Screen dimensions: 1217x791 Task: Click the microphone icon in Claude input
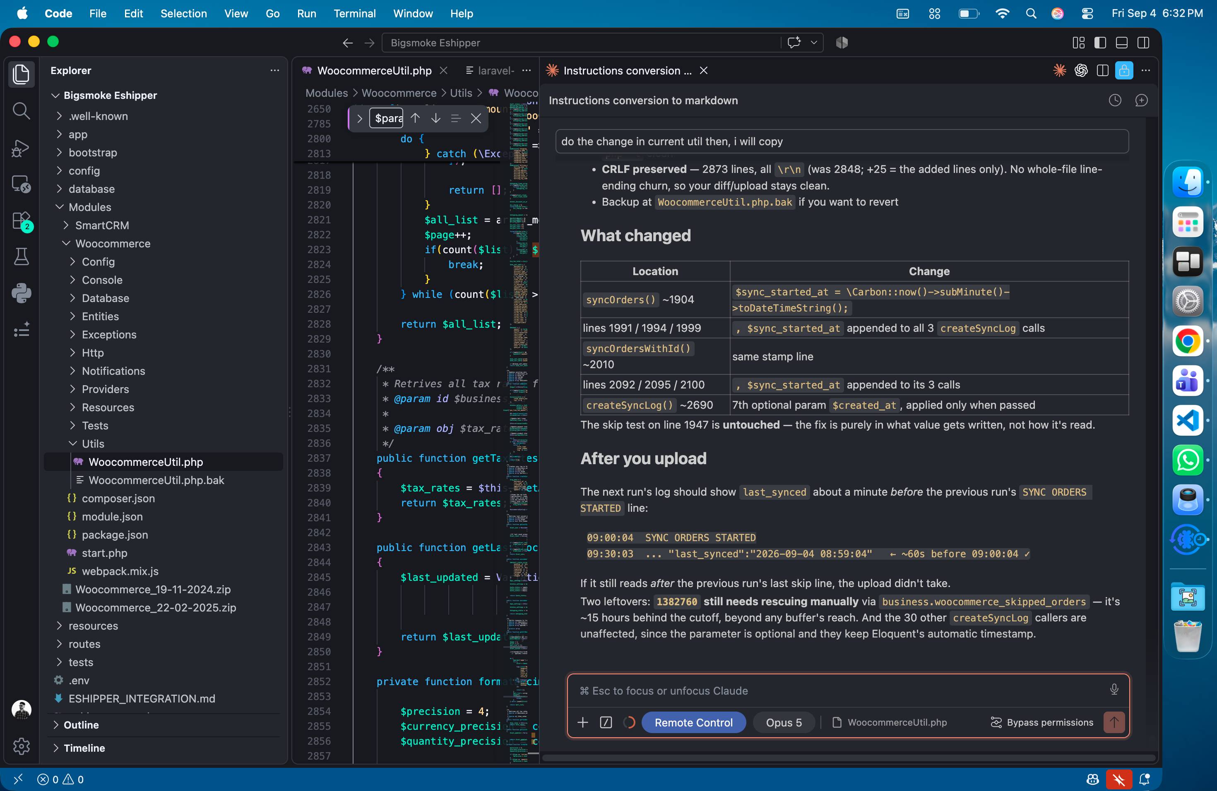(x=1114, y=690)
